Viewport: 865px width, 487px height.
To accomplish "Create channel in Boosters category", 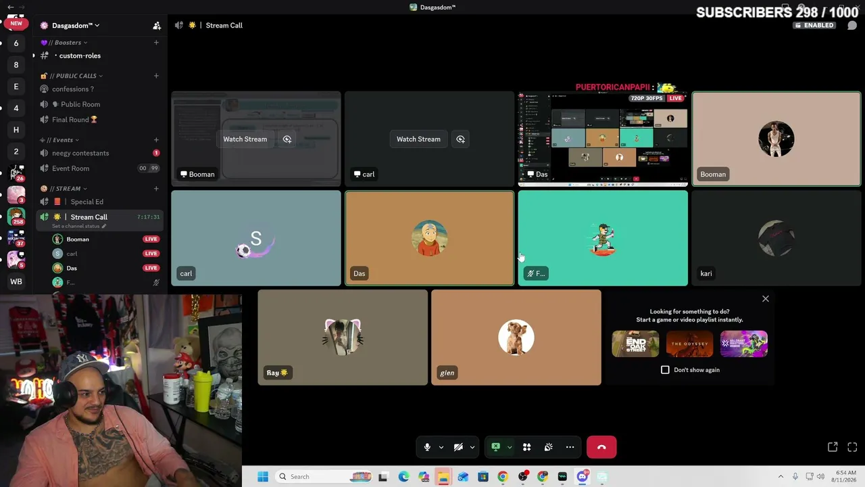I will point(156,43).
